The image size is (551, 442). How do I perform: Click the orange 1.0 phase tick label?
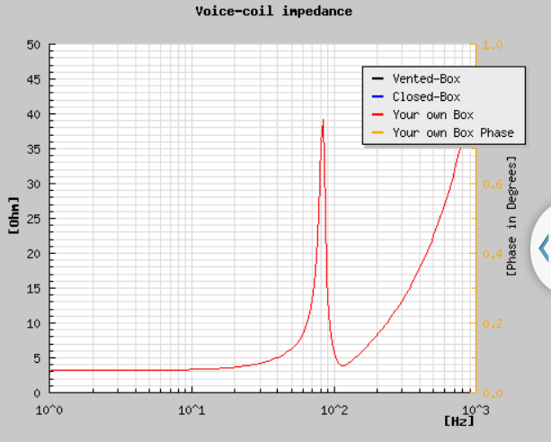(x=493, y=45)
